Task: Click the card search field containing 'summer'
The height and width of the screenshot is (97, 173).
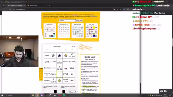Action: [x=67, y=20]
